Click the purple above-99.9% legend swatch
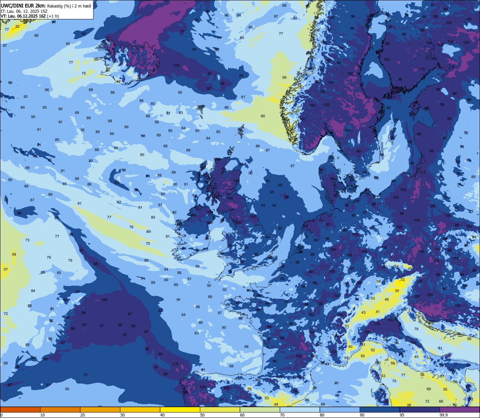The image size is (480, 418). point(459,409)
